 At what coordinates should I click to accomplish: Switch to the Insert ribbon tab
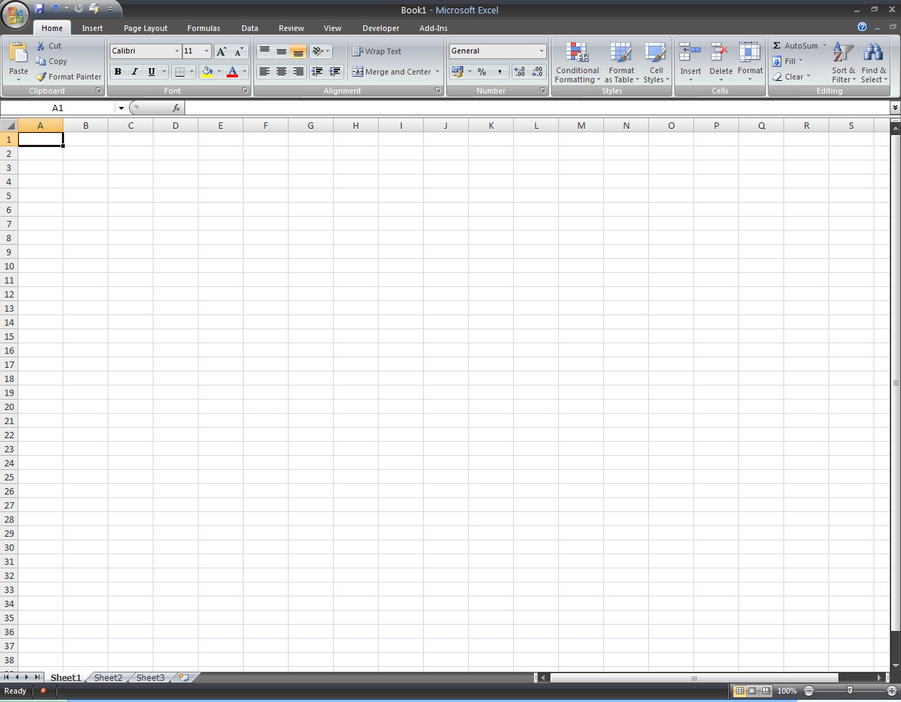click(x=92, y=28)
